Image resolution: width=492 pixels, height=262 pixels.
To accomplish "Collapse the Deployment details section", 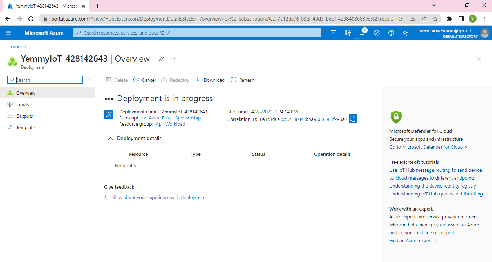I will [111, 139].
